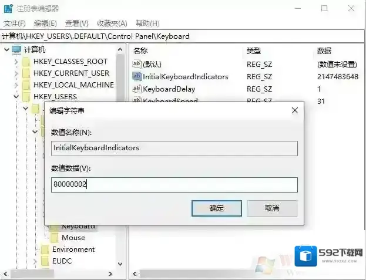Click the KeyboardDelay value icon
366x280 pixels.
click(x=137, y=89)
